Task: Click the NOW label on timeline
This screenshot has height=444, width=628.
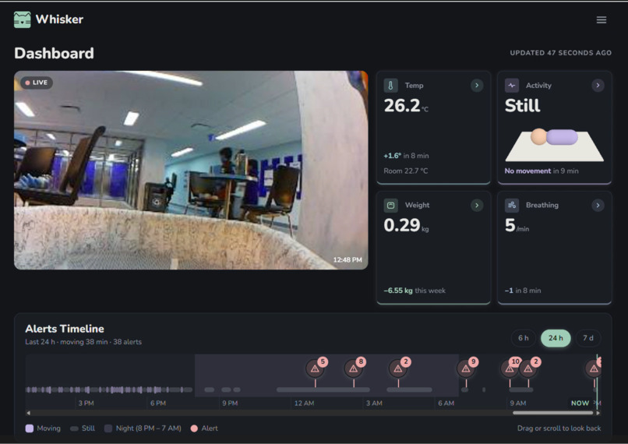Action: [x=580, y=403]
